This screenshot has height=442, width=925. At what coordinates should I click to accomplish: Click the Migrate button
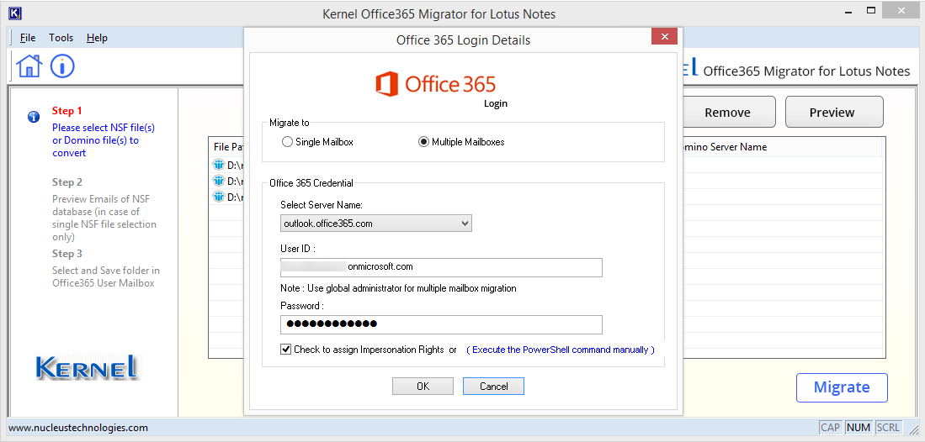tap(842, 387)
